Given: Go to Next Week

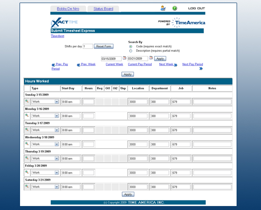Looking at the screenshot, I should 166,64.
